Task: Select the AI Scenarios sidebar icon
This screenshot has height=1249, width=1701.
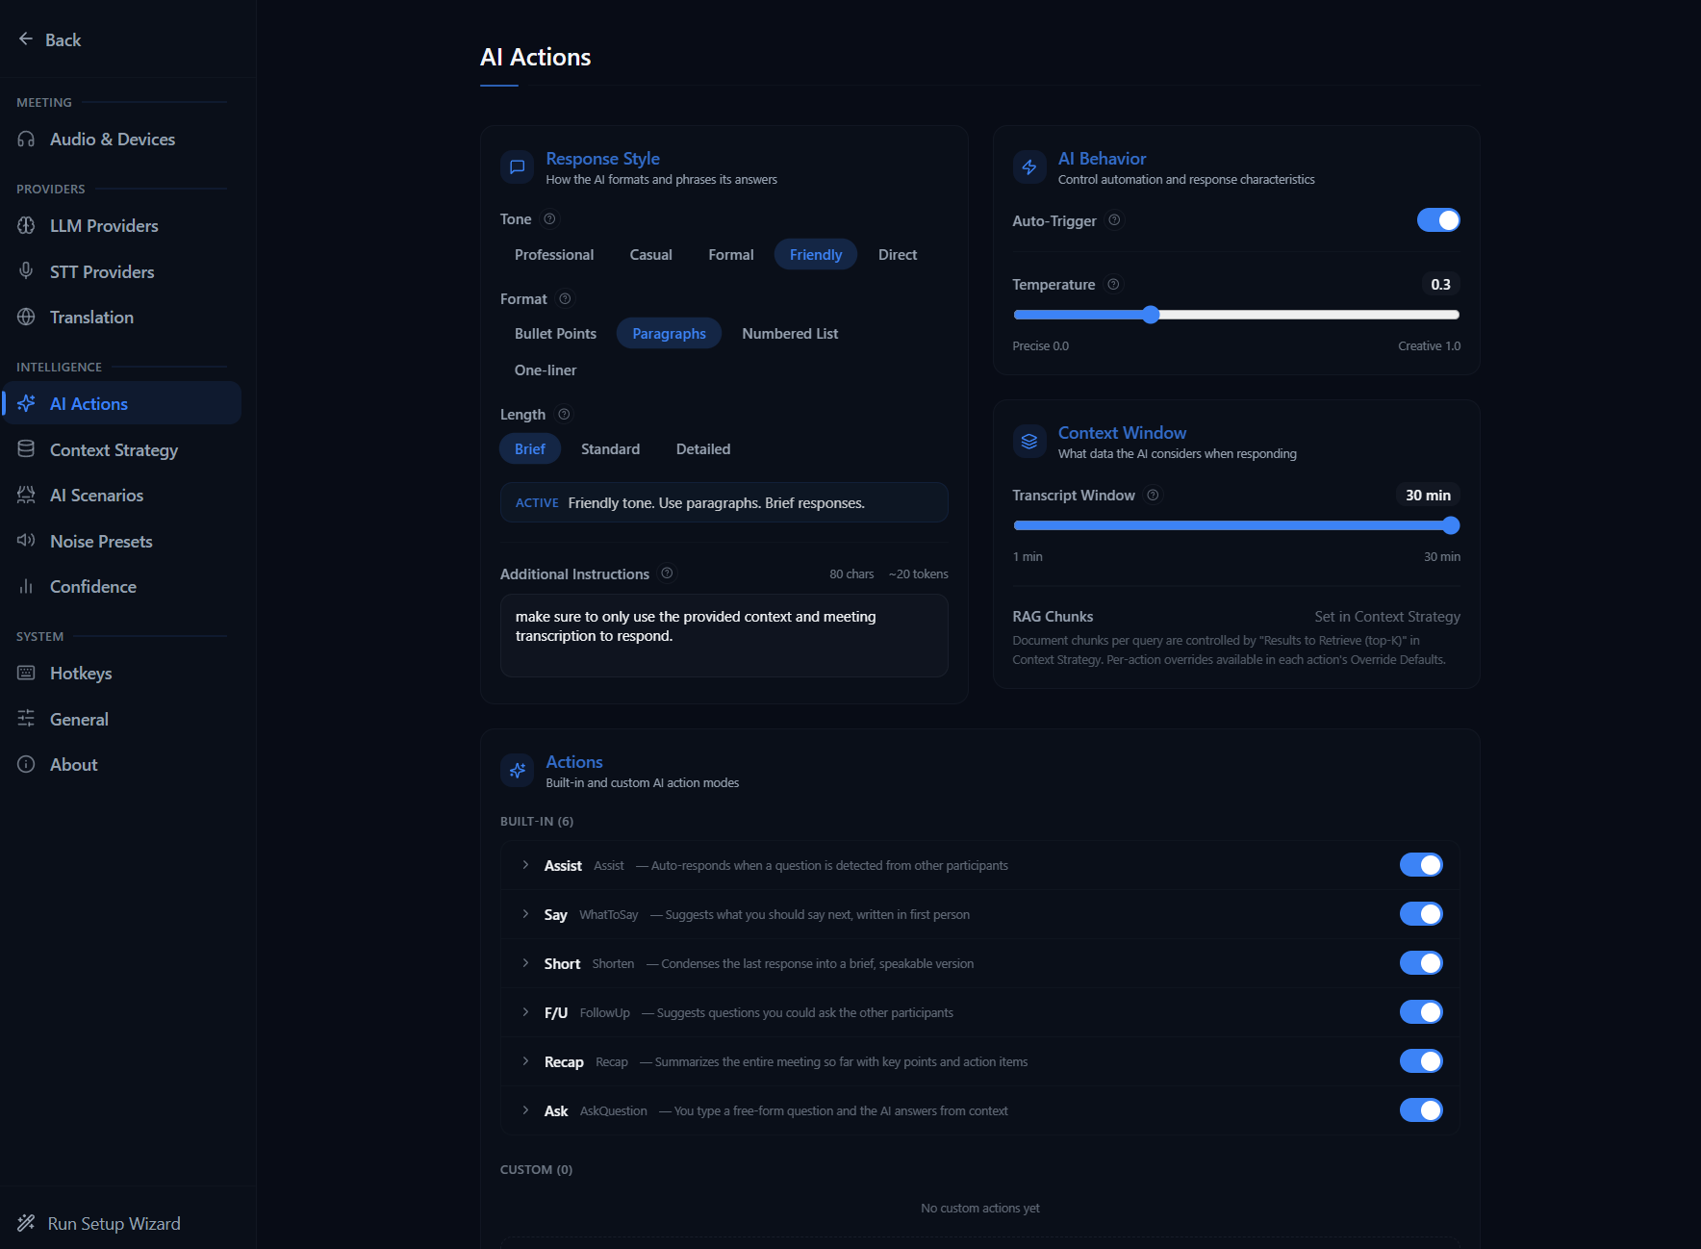Action: click(26, 495)
